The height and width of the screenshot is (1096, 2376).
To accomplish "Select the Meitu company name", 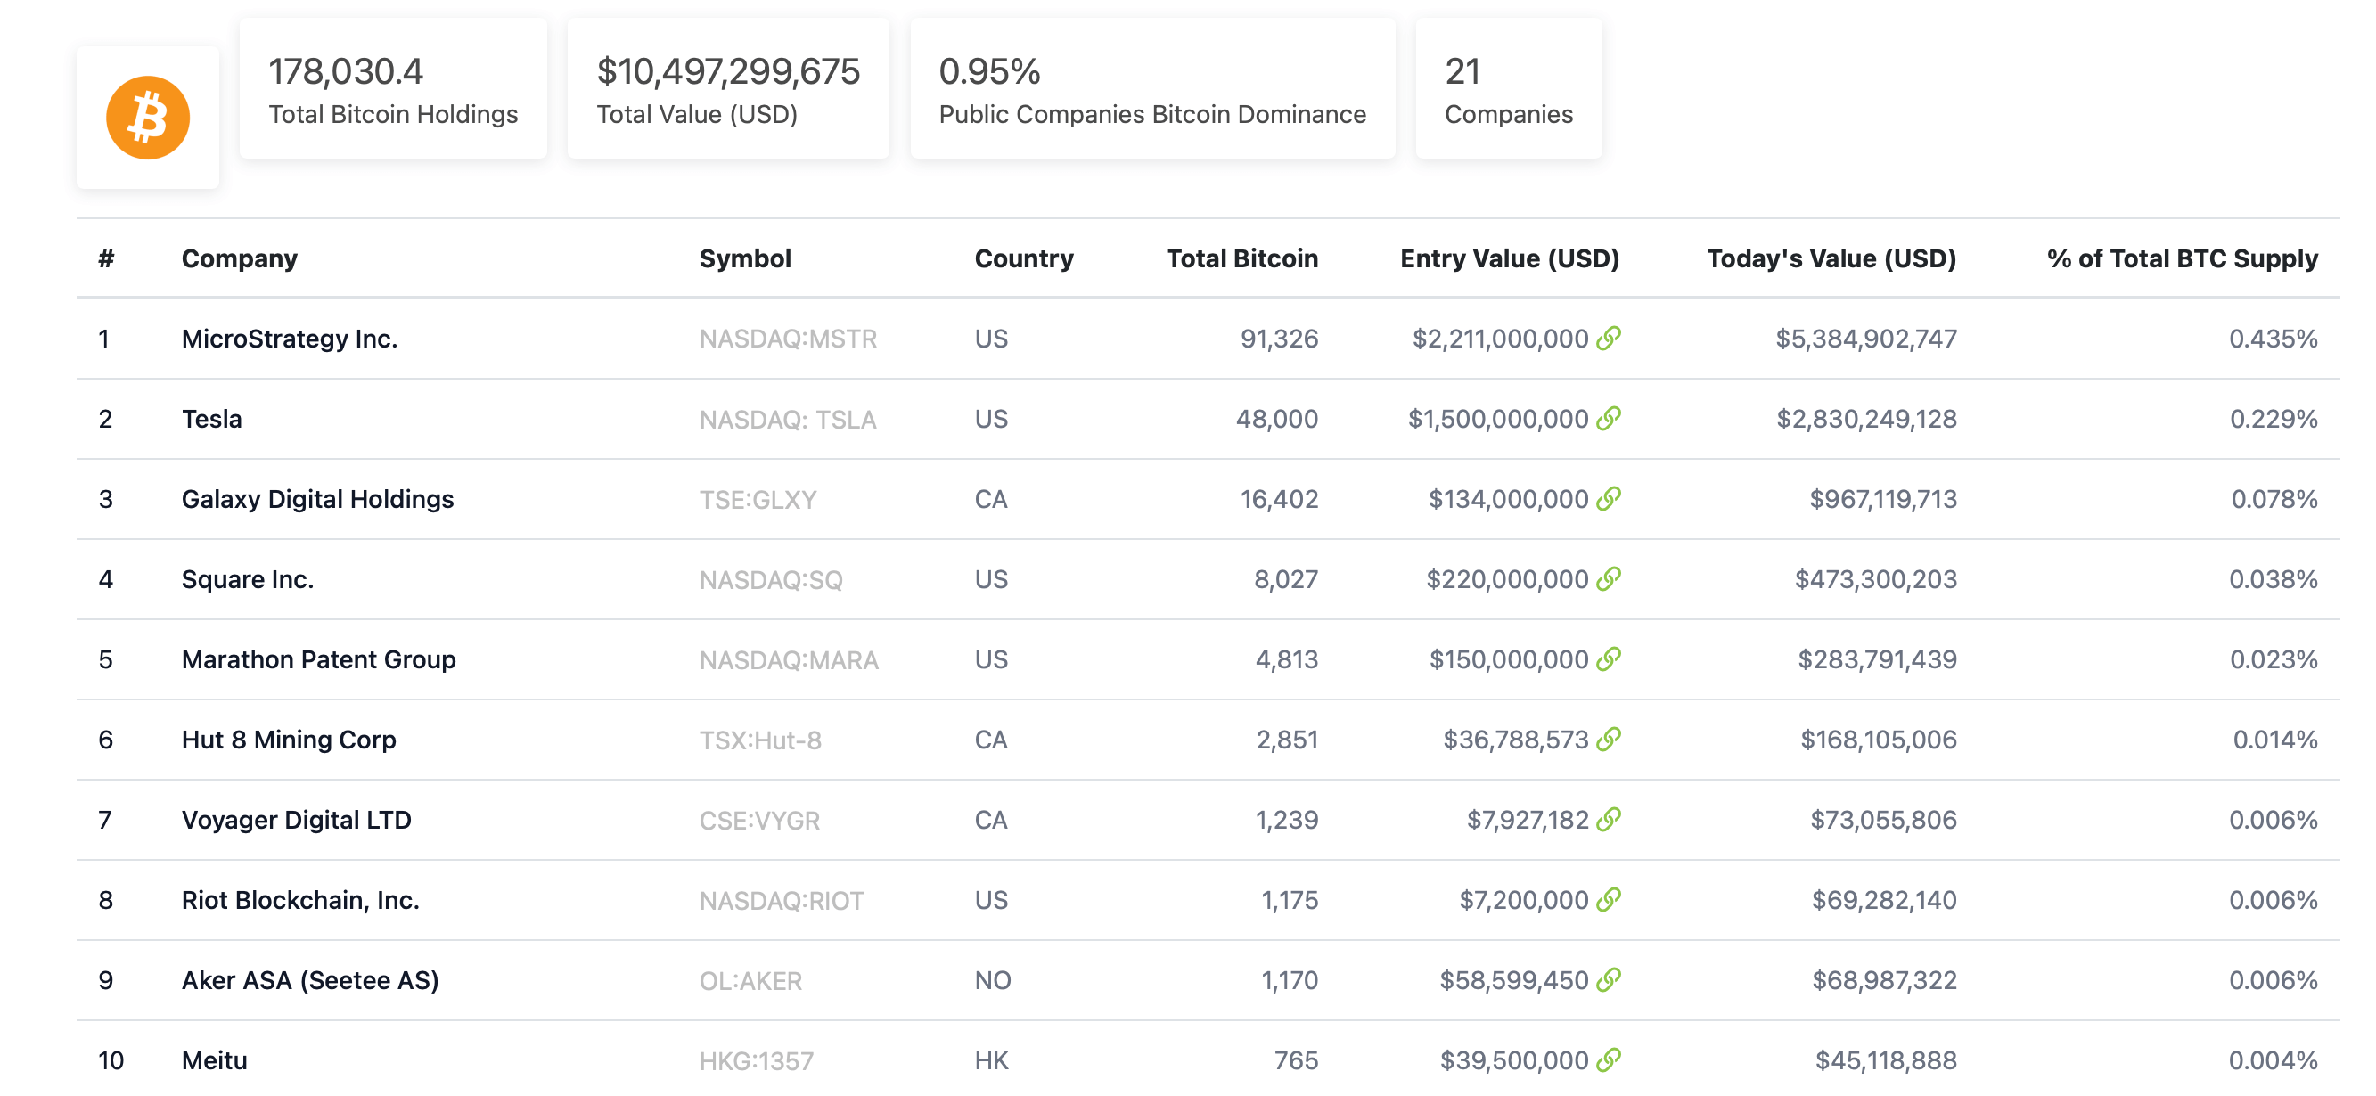I will coord(214,1060).
